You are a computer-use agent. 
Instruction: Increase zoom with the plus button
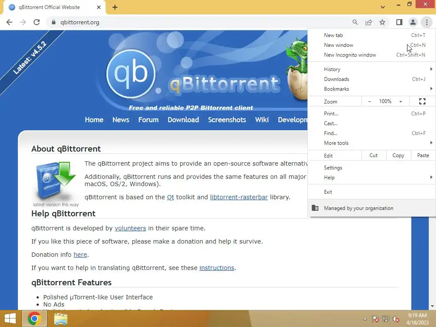coord(401,101)
